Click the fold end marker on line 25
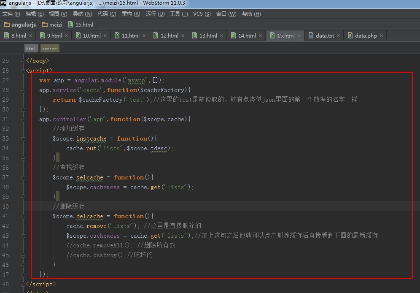 click(x=23, y=61)
